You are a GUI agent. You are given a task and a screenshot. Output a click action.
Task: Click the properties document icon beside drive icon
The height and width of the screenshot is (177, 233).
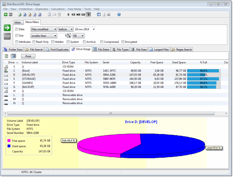click(x=49, y=14)
